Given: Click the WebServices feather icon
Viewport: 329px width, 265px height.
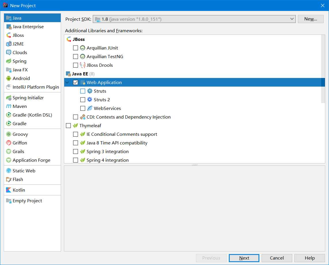Looking at the screenshot, I should point(90,108).
